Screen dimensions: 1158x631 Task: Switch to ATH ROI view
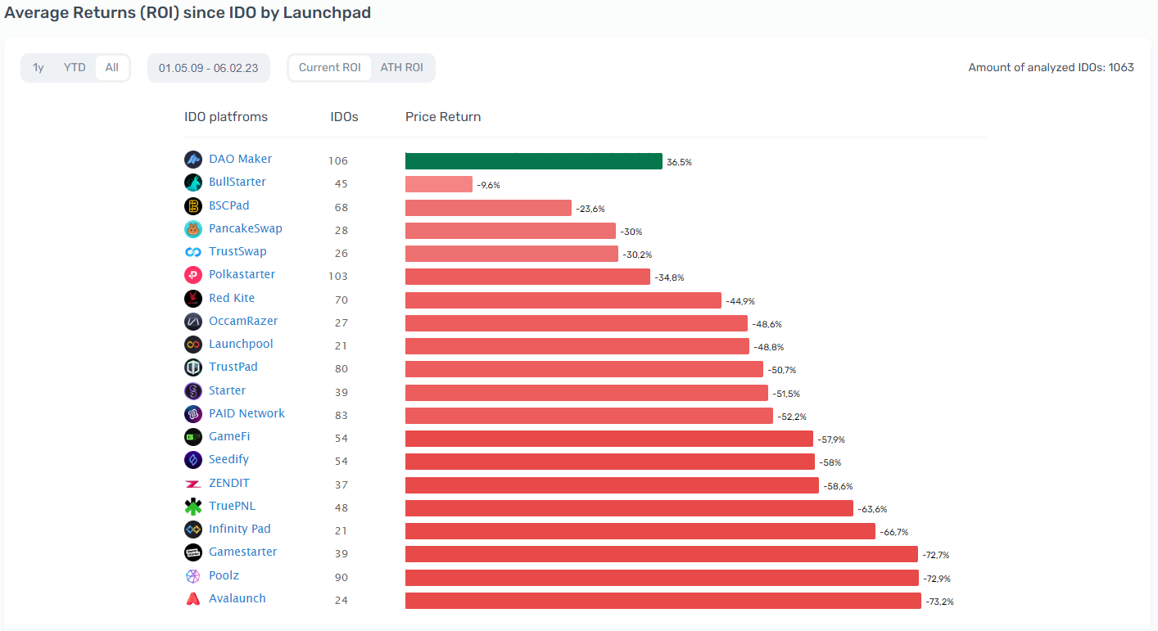click(401, 68)
